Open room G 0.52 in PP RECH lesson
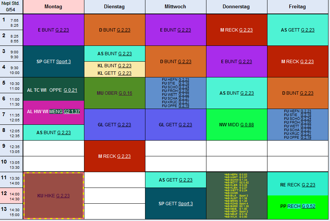 308,206
